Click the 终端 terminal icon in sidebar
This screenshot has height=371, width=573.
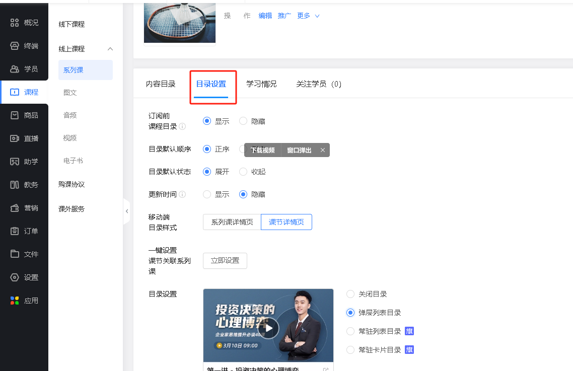(x=14, y=46)
